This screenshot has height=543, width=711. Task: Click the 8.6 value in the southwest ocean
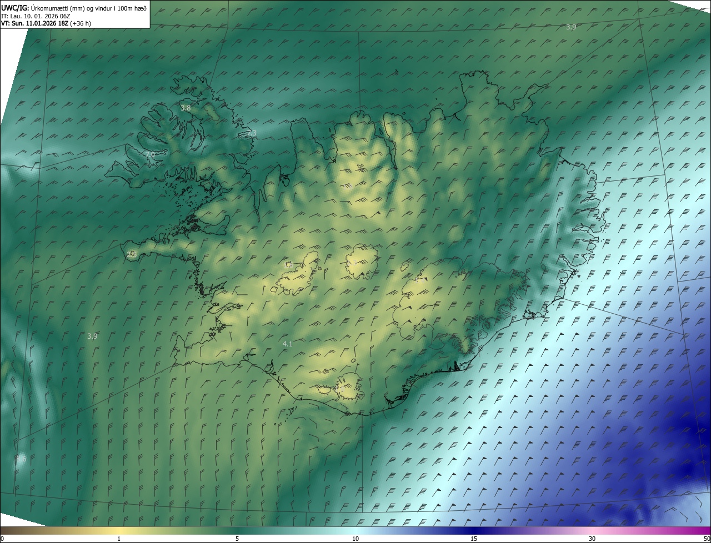coord(21,459)
